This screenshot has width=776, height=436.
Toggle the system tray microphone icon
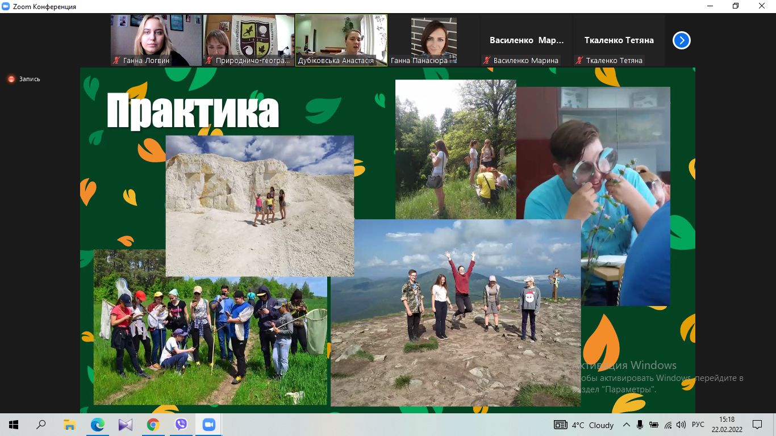[x=640, y=425]
